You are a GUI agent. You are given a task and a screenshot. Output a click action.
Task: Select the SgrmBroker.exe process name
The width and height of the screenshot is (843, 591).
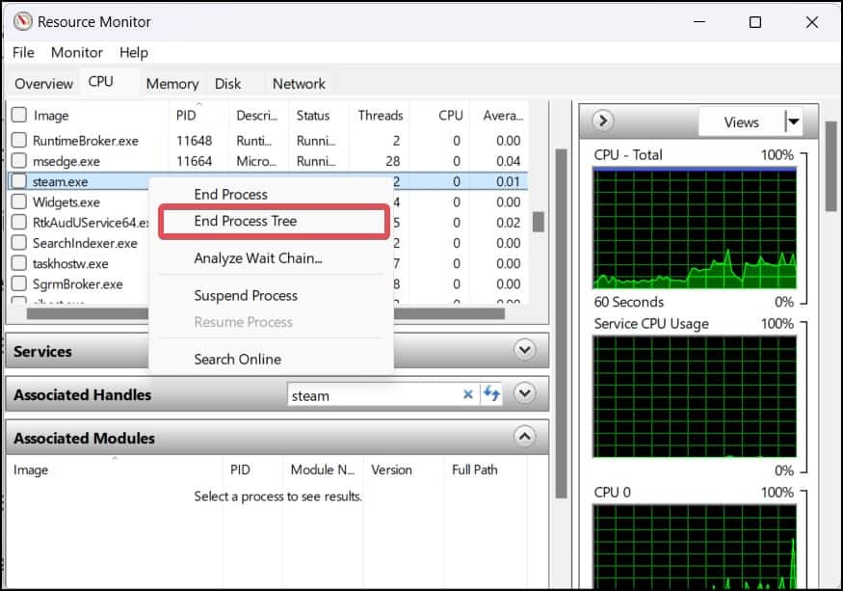(x=77, y=284)
